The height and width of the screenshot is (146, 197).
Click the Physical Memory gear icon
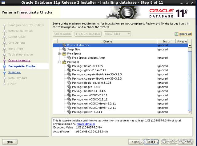64,45
